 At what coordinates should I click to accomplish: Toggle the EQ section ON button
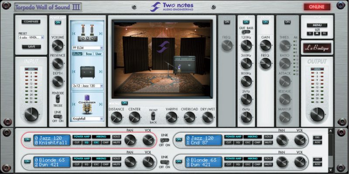246,22
